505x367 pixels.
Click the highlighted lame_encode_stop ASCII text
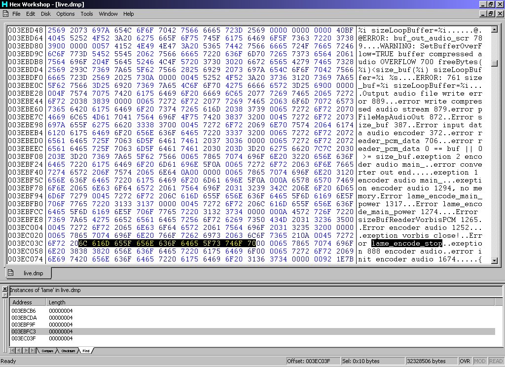tap(407, 243)
